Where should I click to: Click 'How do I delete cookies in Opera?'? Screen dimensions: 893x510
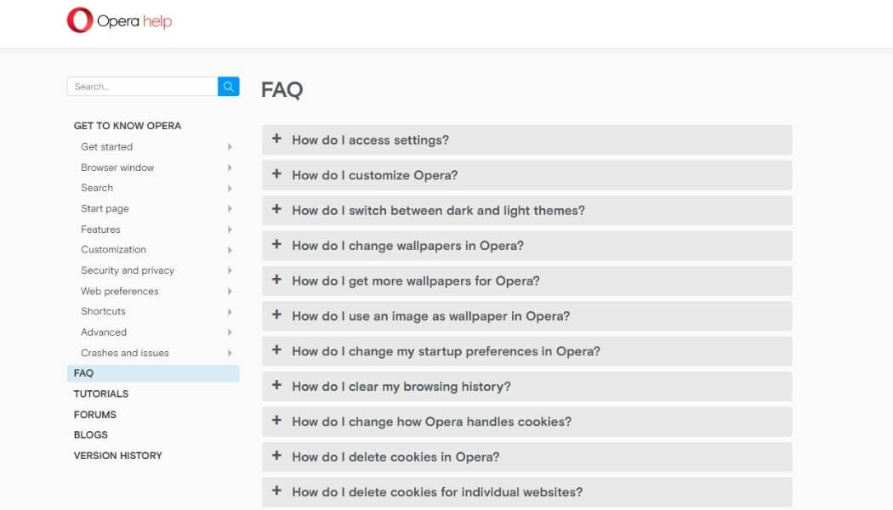click(x=395, y=457)
